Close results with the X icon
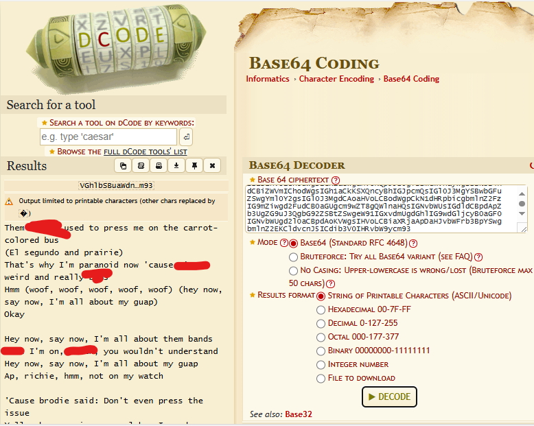Image resolution: width=534 pixels, height=426 pixels. click(x=212, y=166)
